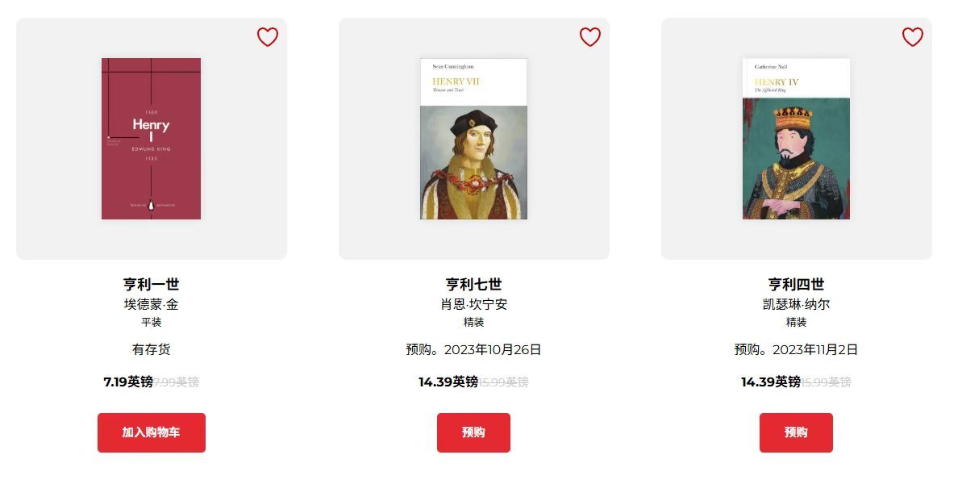This screenshot has width=962, height=480.
Task: Open the 亨利七世 title link
Action: (x=473, y=284)
